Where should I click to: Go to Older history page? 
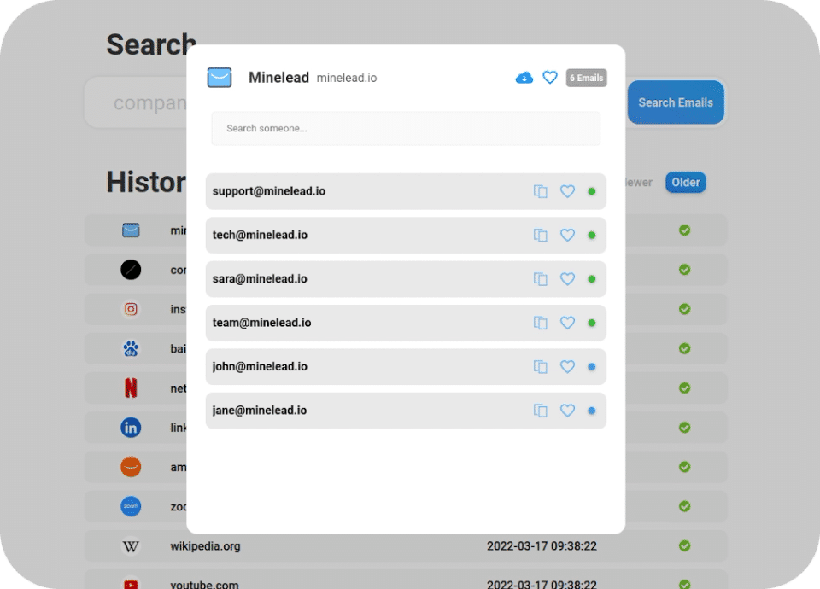(685, 182)
